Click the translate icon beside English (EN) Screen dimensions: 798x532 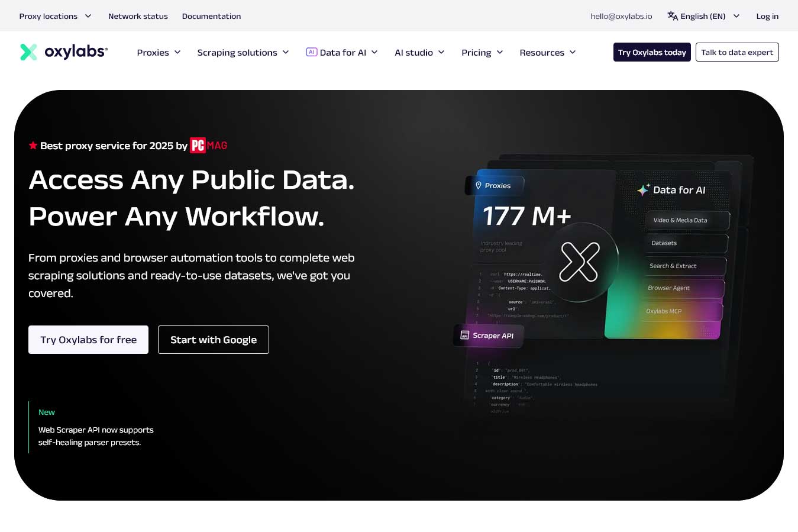click(x=673, y=16)
